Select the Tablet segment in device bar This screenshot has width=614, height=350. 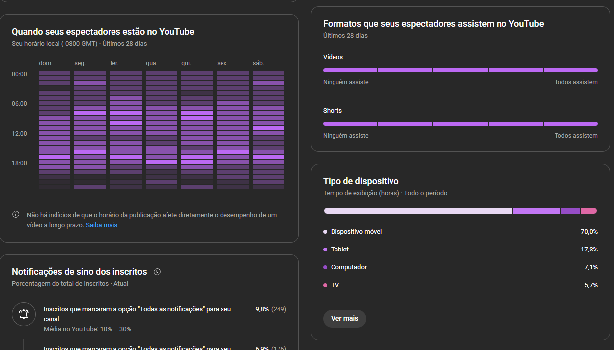coord(536,211)
